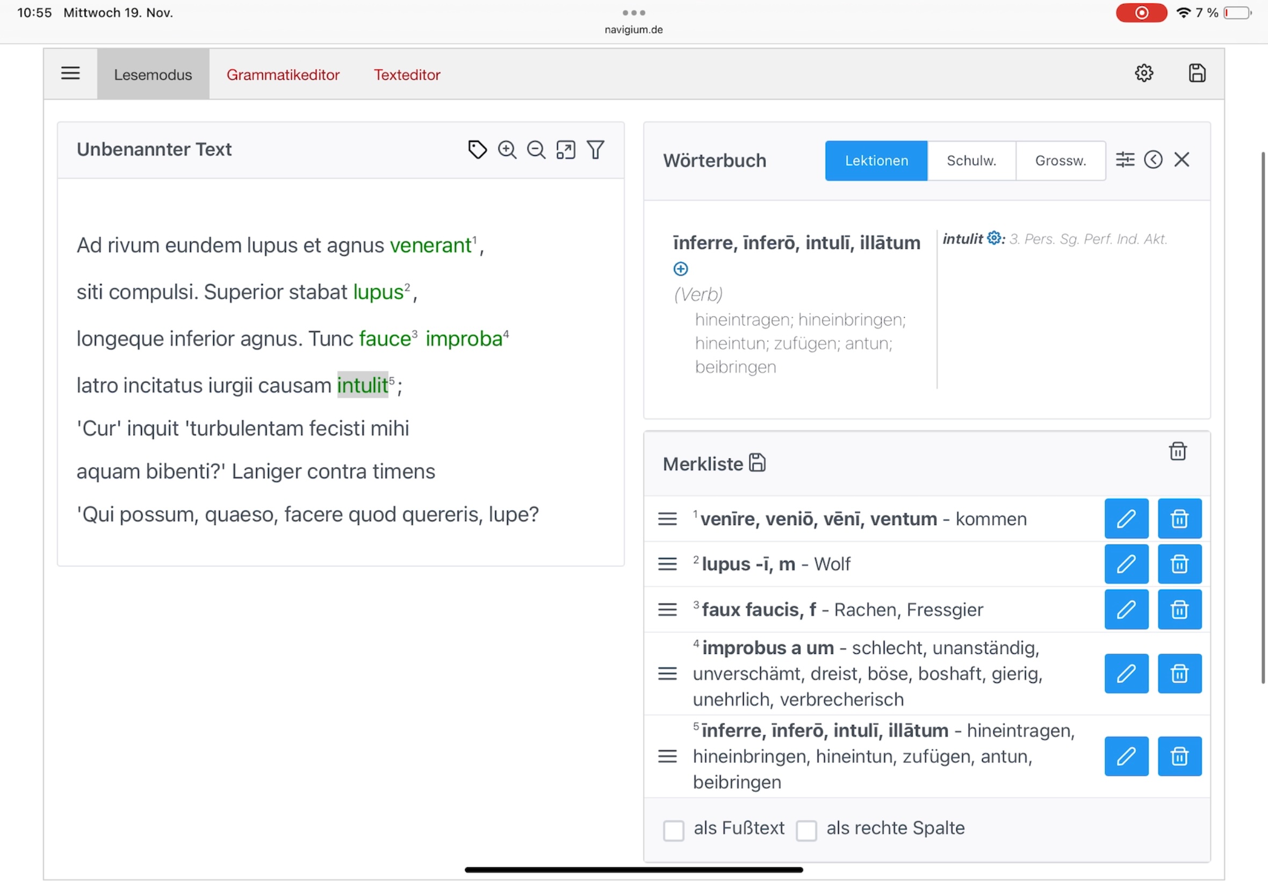Open the dictionary lookup history
The width and height of the screenshot is (1268, 881).
coord(1153,160)
